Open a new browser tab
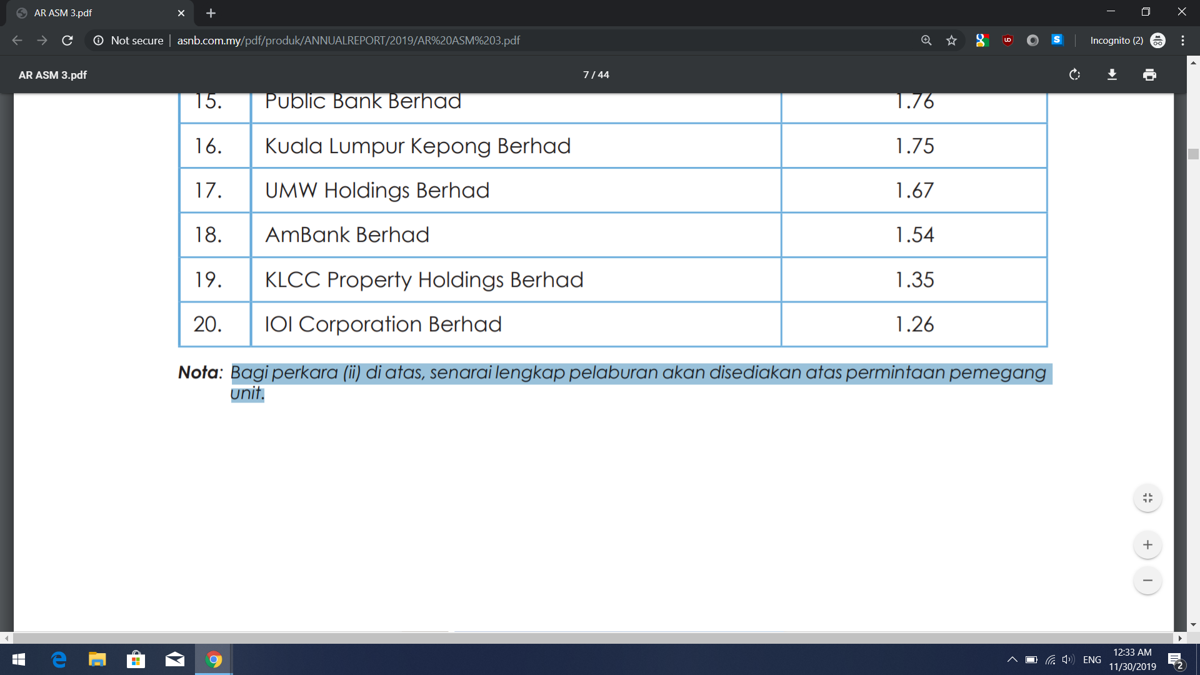1200x675 pixels. [x=211, y=12]
